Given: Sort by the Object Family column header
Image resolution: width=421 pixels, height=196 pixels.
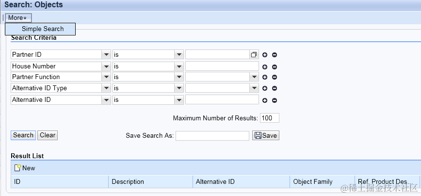Looking at the screenshot, I should tap(323, 182).
